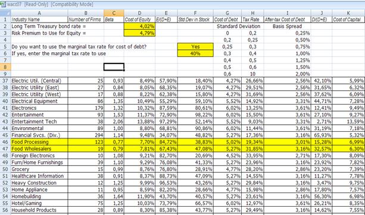Image resolution: width=365 pixels, height=215 pixels.
Task: Click the Basis Spread label cell
Action: [287, 26]
